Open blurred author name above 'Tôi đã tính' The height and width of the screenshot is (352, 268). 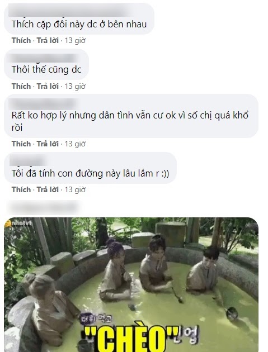click(x=27, y=161)
